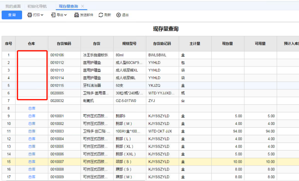Click the 可用量 column header
299x181 pixels.
(261, 44)
